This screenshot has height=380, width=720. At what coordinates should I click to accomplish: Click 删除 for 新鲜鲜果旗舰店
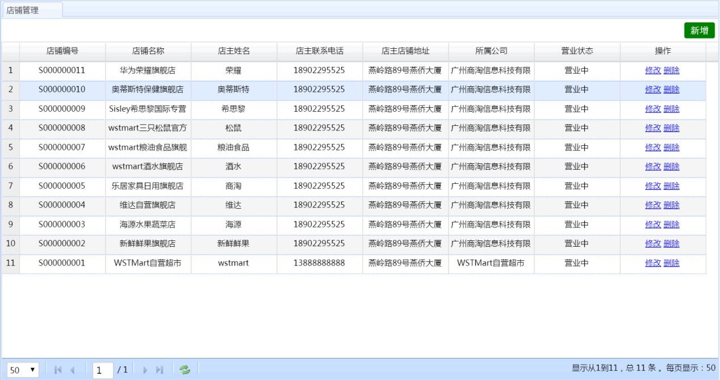671,244
